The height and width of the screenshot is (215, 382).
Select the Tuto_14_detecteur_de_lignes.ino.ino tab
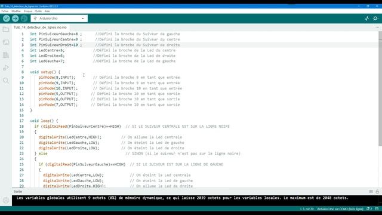[40, 27]
